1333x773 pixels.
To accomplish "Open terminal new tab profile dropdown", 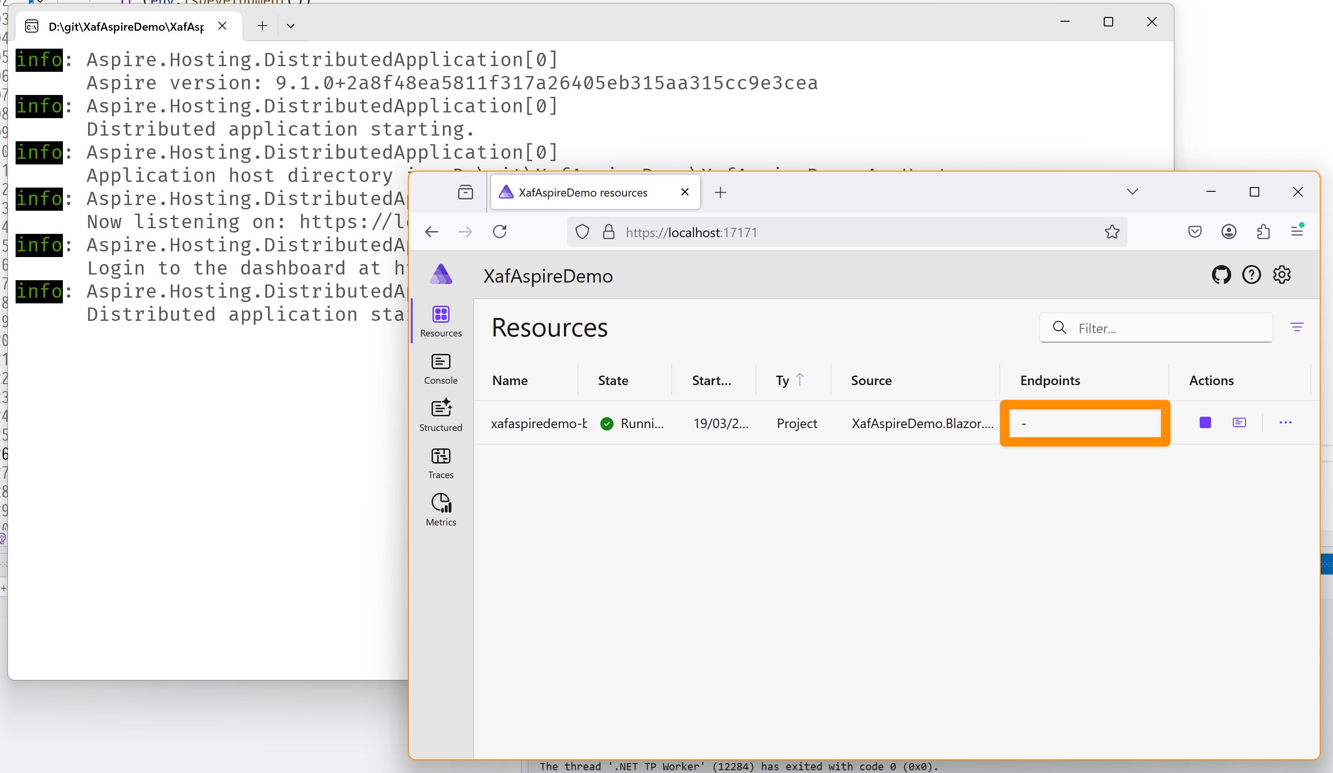I will tap(290, 26).
